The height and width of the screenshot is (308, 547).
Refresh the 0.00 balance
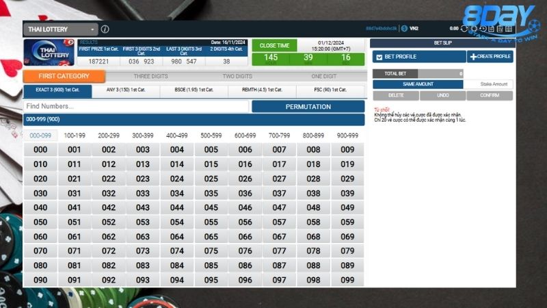(464, 29)
